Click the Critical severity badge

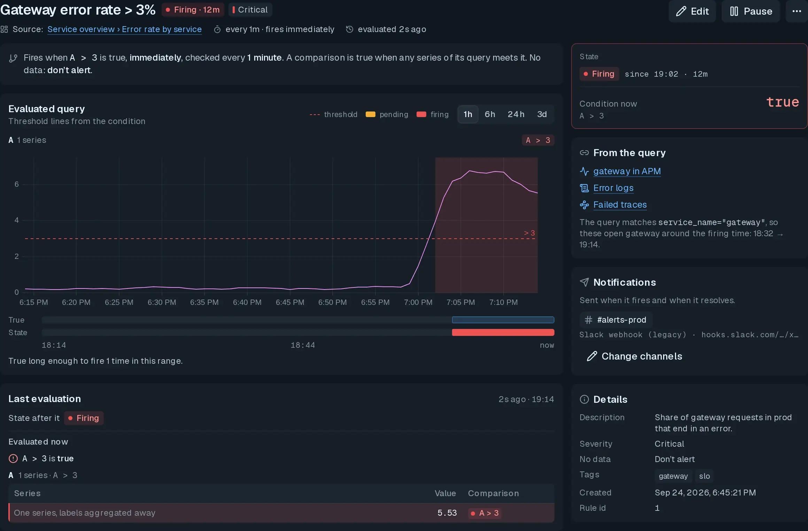[250, 10]
